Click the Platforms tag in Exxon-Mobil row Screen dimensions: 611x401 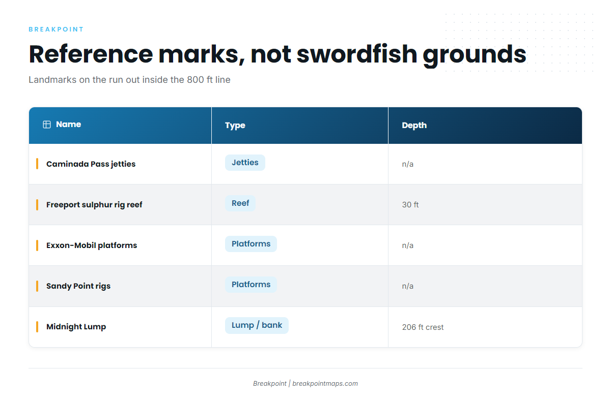(x=251, y=244)
